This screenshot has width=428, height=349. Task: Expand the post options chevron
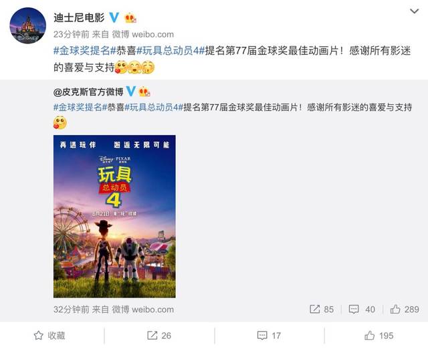[415, 11]
